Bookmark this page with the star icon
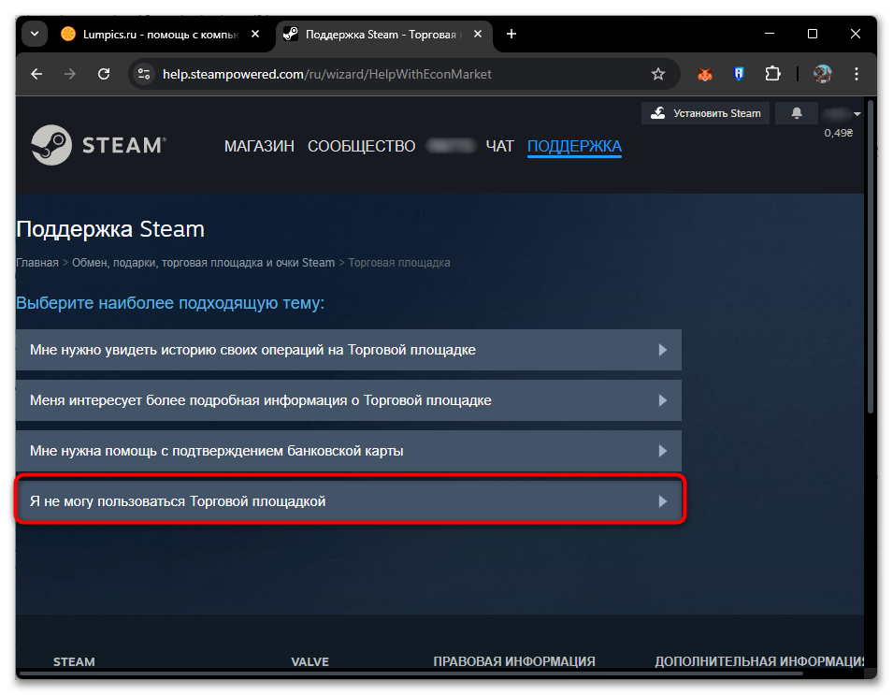 pos(657,74)
